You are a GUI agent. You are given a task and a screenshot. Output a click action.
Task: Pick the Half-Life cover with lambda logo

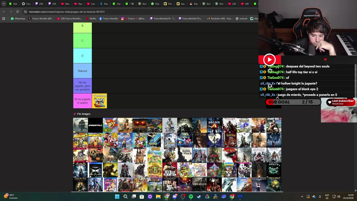[x=95, y=155]
